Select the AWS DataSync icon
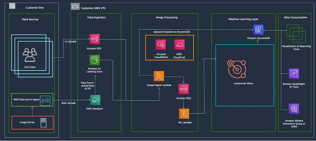This screenshot has height=141, width=316. click(95, 100)
